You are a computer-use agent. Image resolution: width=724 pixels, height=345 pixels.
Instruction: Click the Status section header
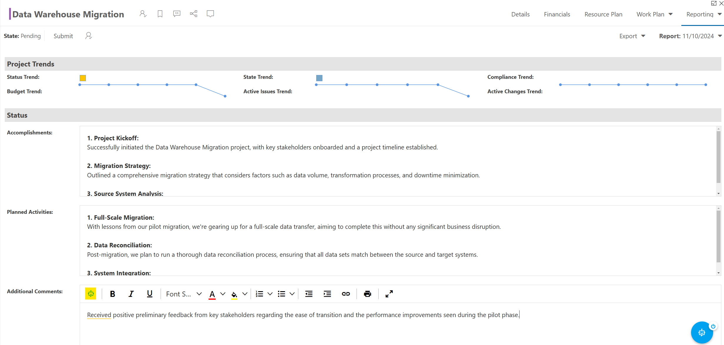point(363,115)
